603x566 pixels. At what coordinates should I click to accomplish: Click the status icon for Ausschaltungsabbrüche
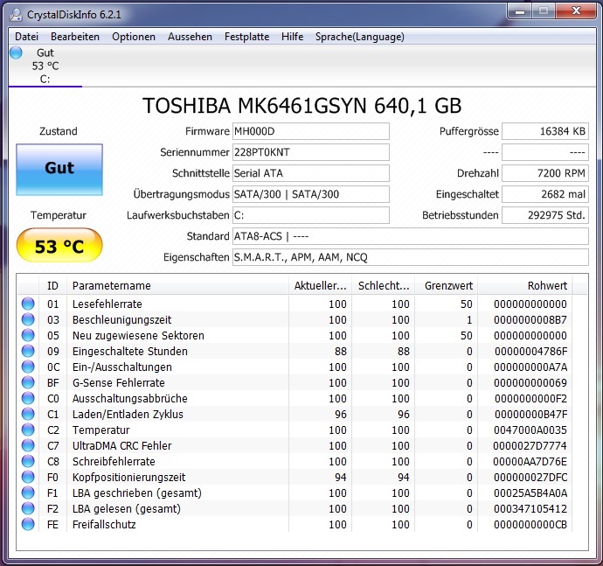(28, 399)
